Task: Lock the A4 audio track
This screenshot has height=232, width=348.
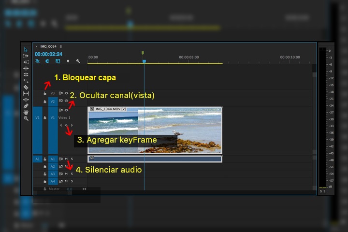Action: (x=45, y=181)
